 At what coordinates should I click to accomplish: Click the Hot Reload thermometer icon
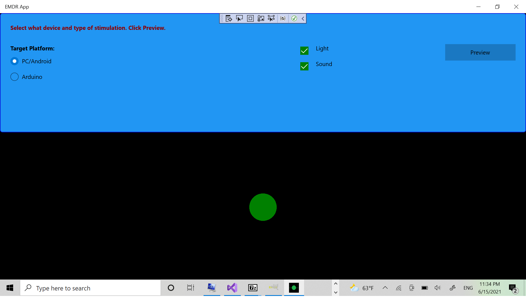click(261, 18)
